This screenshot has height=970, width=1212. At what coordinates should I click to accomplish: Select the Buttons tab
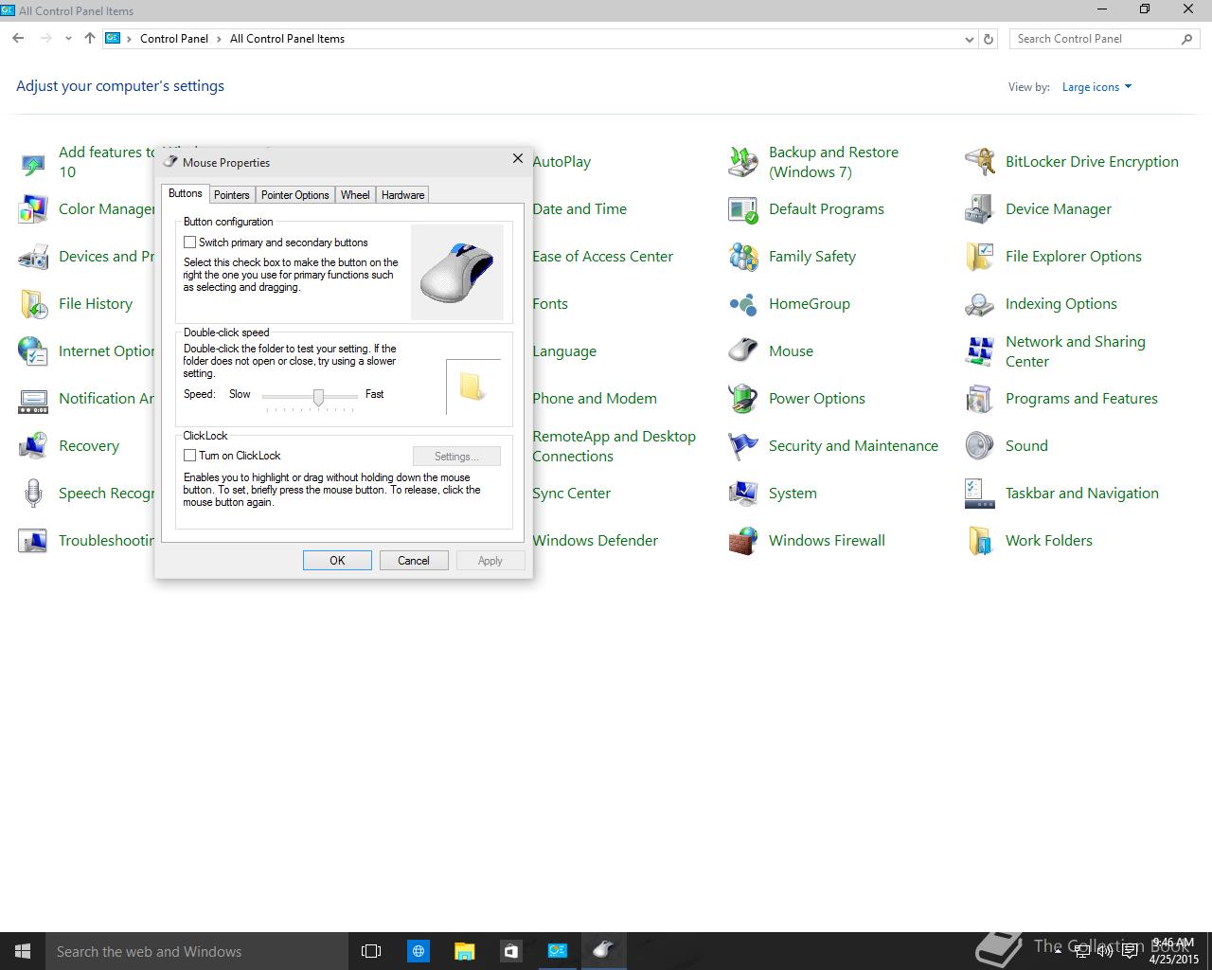pyautogui.click(x=185, y=193)
